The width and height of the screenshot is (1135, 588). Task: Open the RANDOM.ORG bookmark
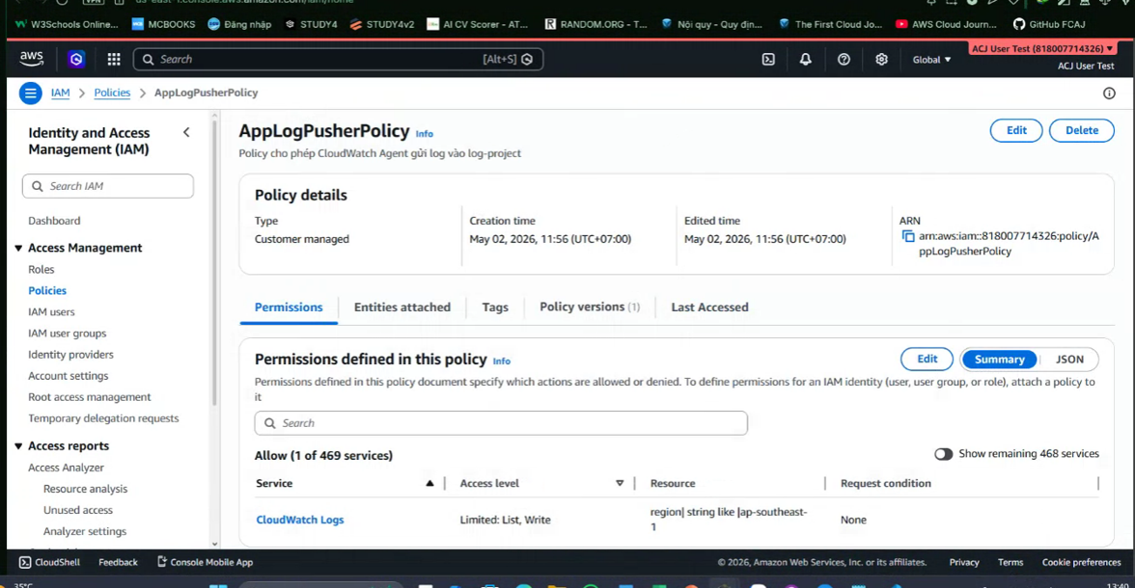pos(595,24)
